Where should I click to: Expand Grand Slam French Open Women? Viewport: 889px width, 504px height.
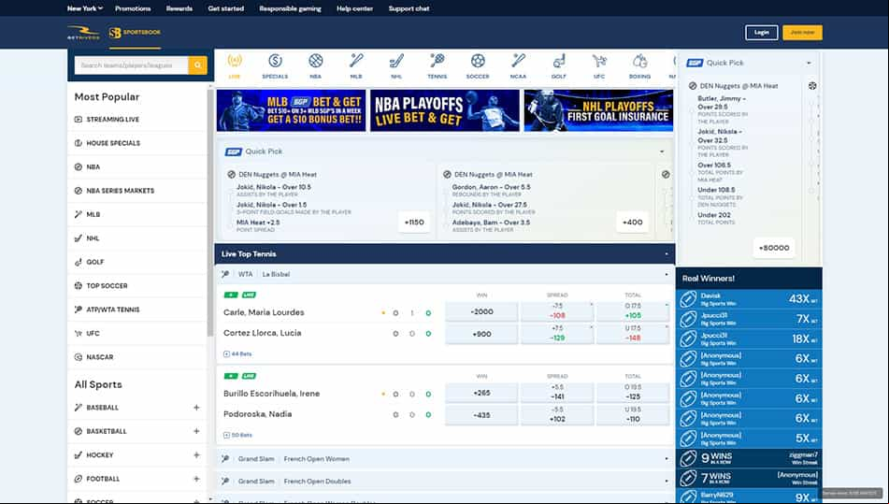[x=445, y=459]
